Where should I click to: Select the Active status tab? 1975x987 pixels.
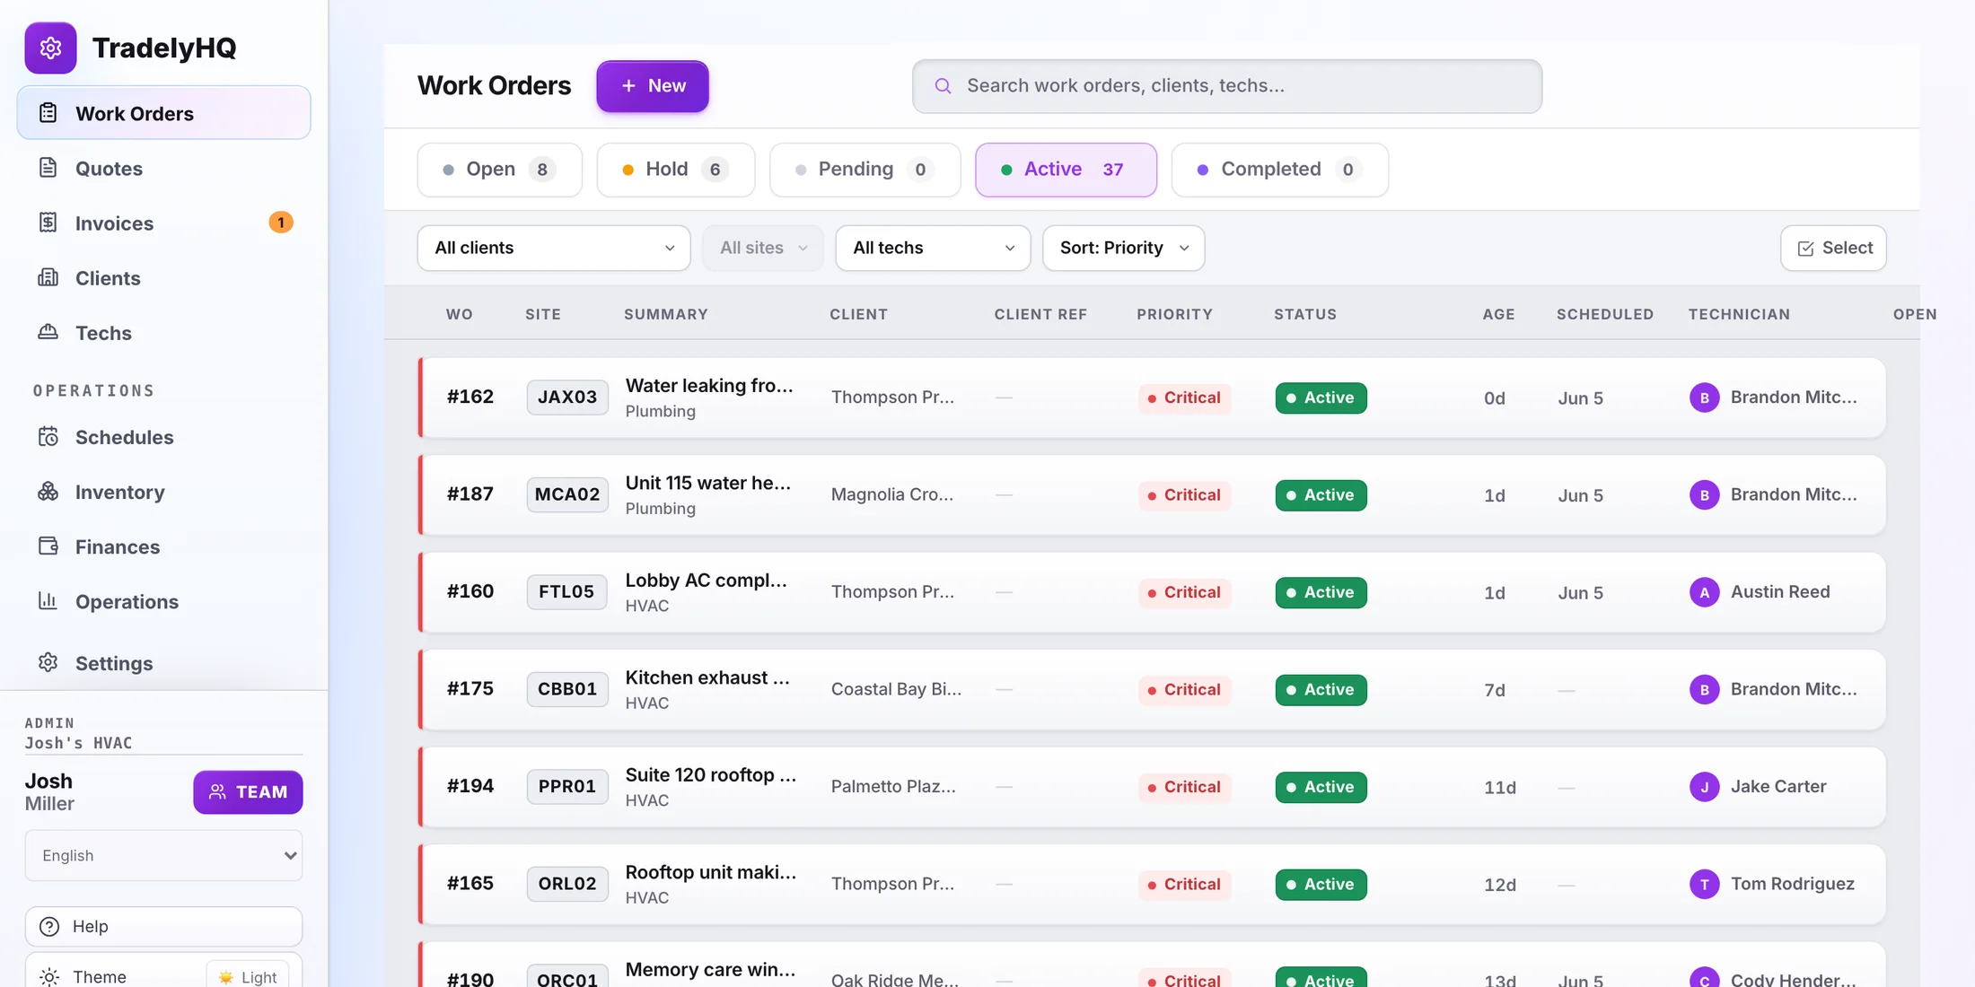(1066, 170)
